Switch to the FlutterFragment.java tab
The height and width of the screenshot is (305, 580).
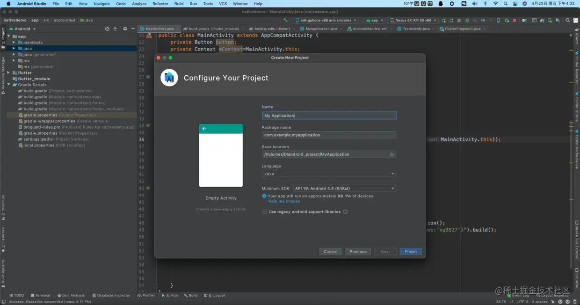pos(462,29)
